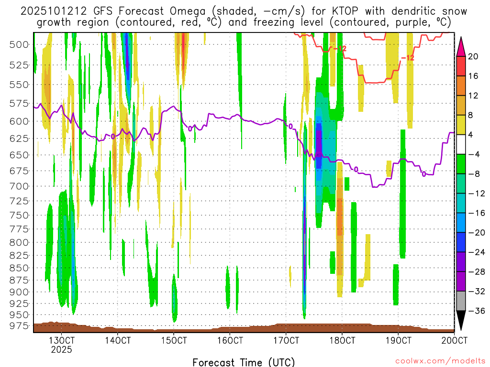Viewport: 490px width, 367px height.
Task: Click the 950 pressure level label
Action: point(19,315)
